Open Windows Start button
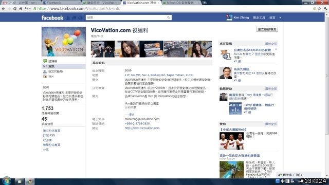Image resolution: width=329 pixels, height=185 pixels. tap(7, 181)
